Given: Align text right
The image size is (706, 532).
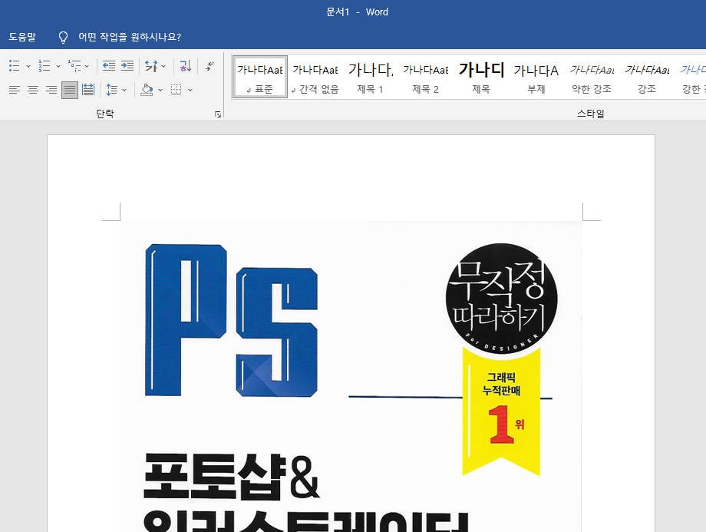Looking at the screenshot, I should coord(51,90).
